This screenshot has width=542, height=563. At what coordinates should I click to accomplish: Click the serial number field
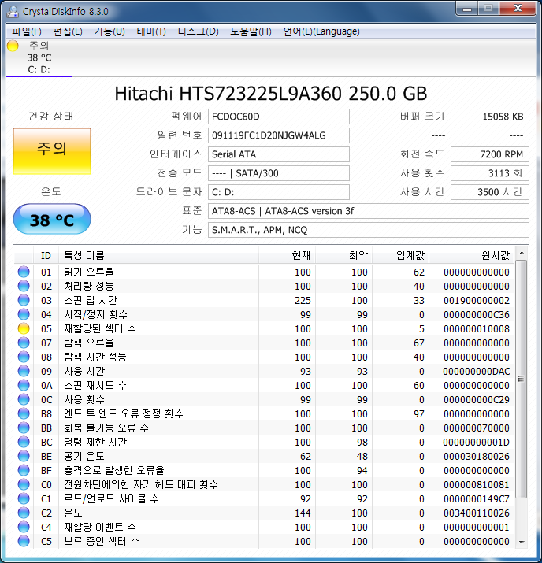(x=279, y=135)
